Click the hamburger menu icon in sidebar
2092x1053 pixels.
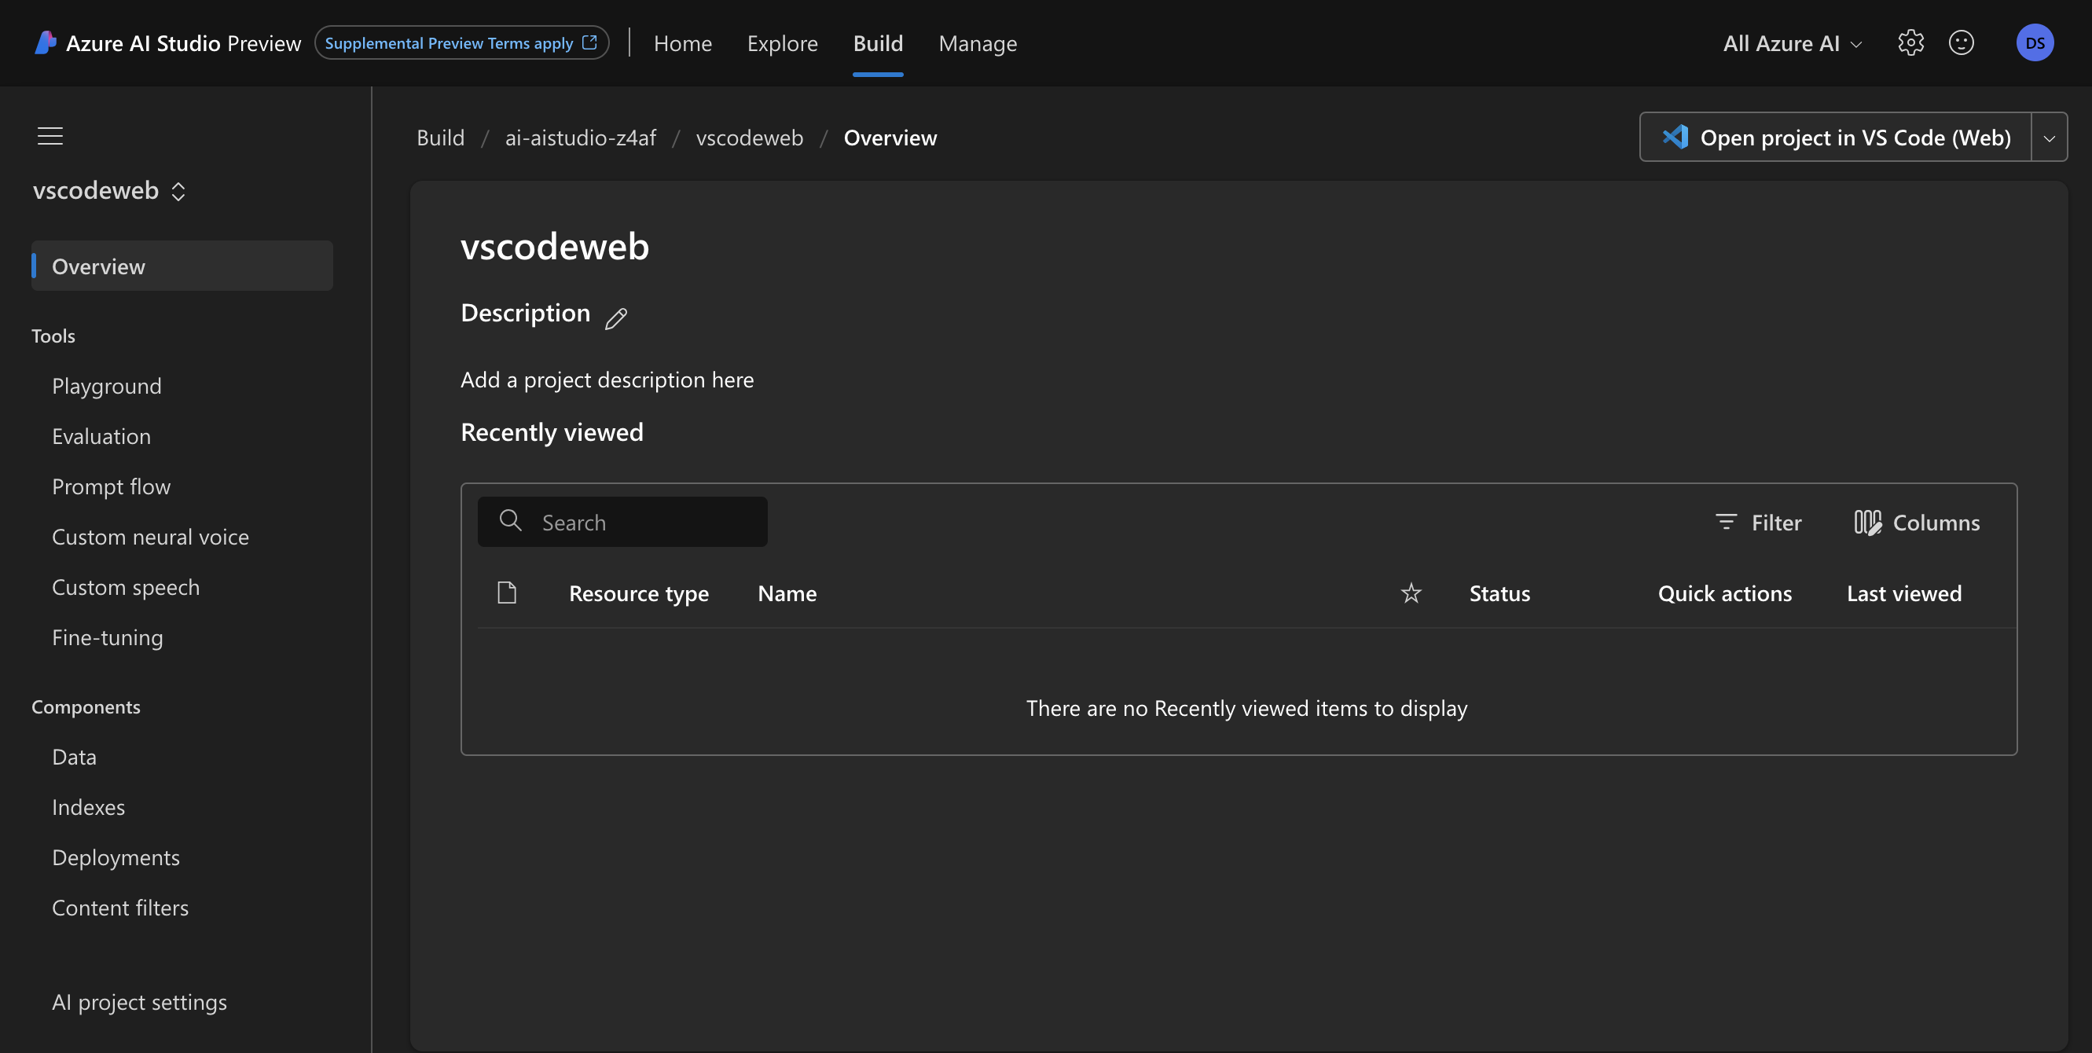click(50, 136)
